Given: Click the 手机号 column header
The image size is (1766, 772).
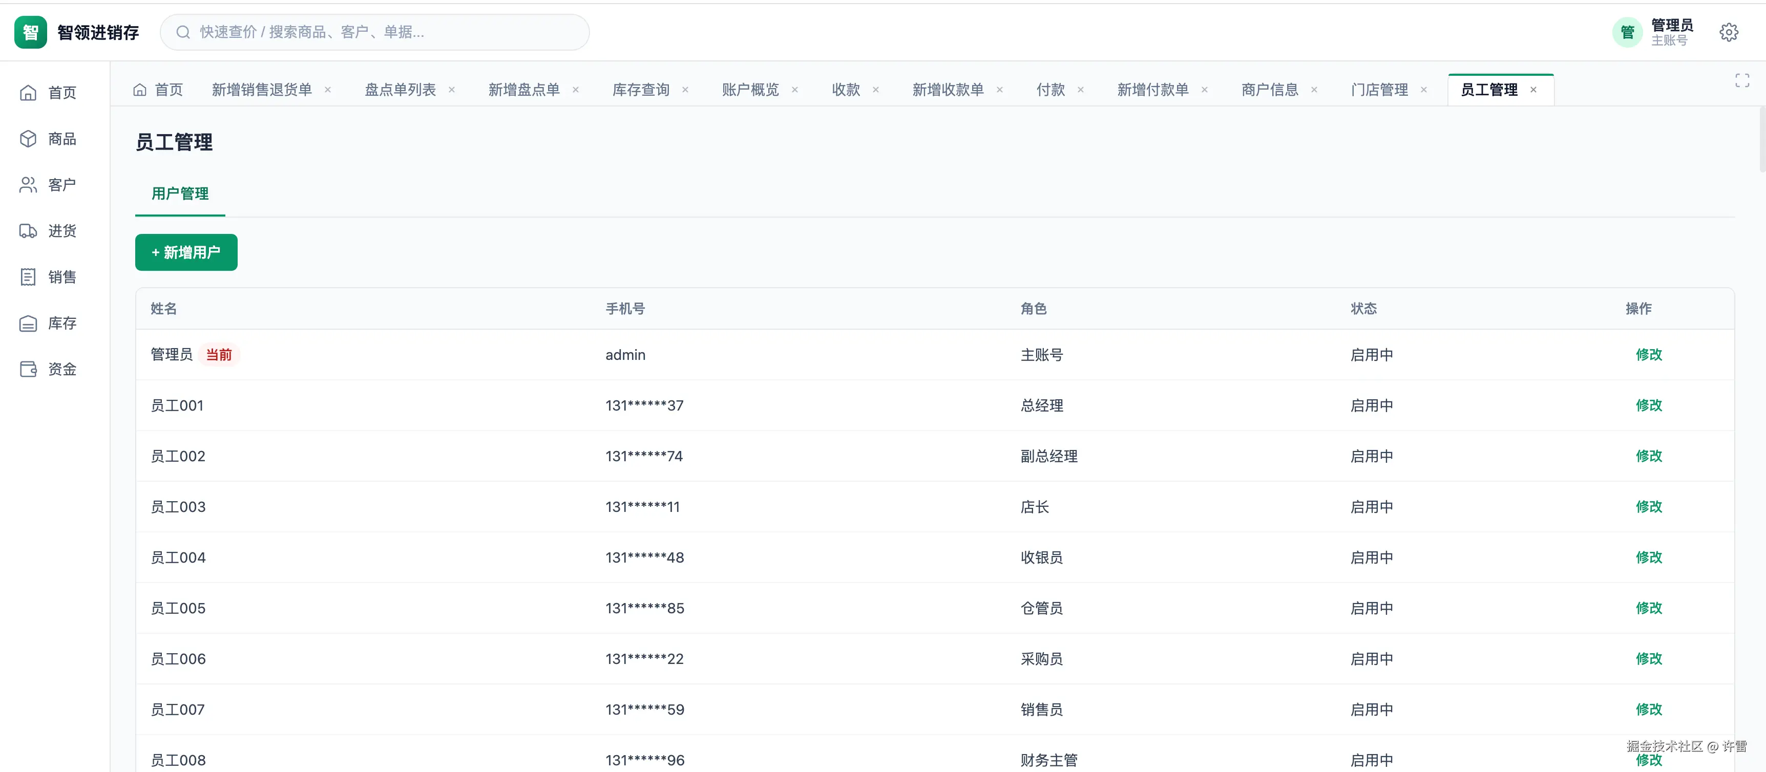Looking at the screenshot, I should click(x=624, y=309).
